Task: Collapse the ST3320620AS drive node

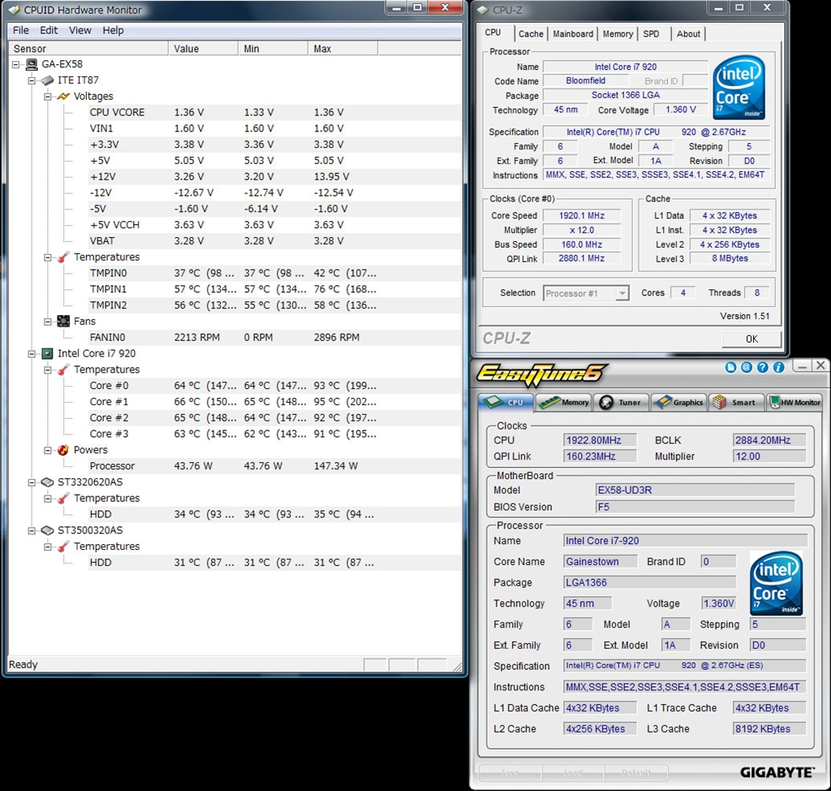Action: (x=32, y=482)
